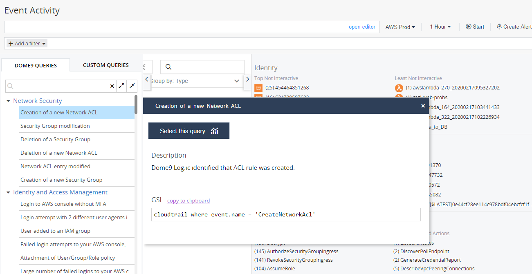Select Security Group modification query
Viewport: 532px width, 274px height.
[77, 126]
